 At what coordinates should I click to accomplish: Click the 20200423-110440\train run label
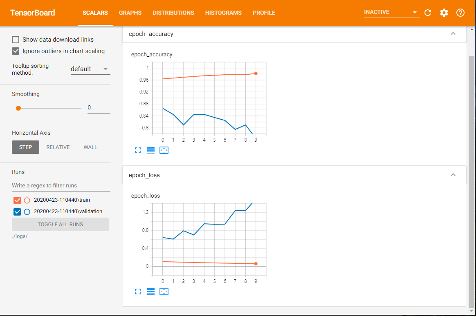click(x=62, y=200)
